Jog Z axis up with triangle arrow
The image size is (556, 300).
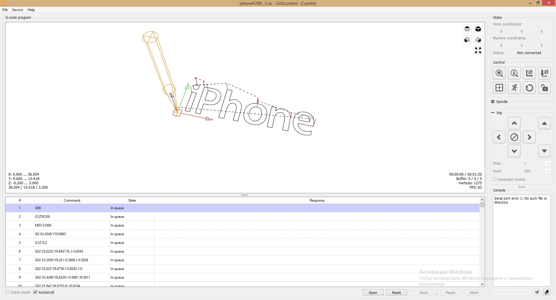click(x=544, y=123)
